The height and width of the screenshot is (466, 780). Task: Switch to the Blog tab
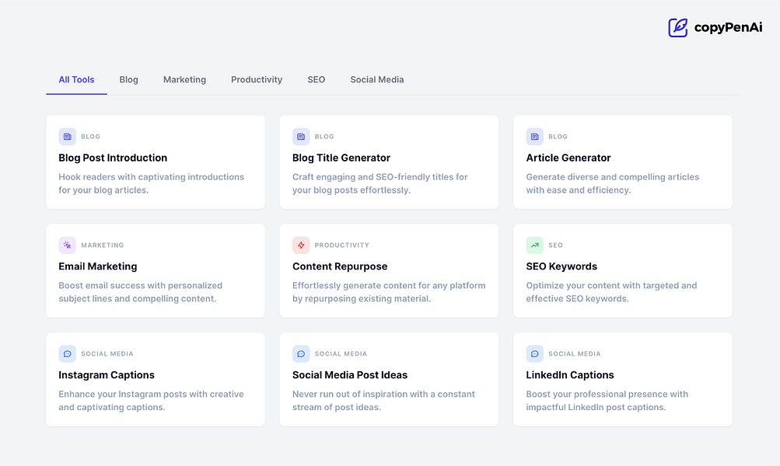pyautogui.click(x=129, y=80)
